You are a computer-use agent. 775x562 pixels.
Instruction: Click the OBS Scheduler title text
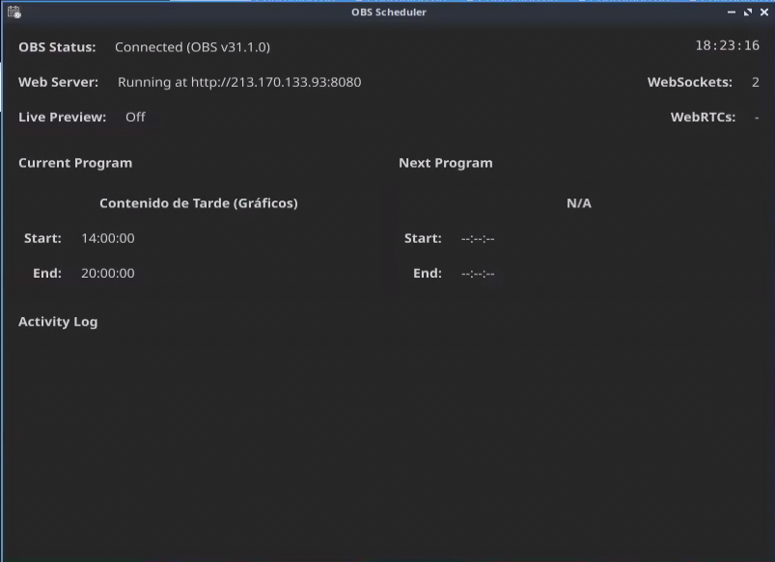point(388,13)
